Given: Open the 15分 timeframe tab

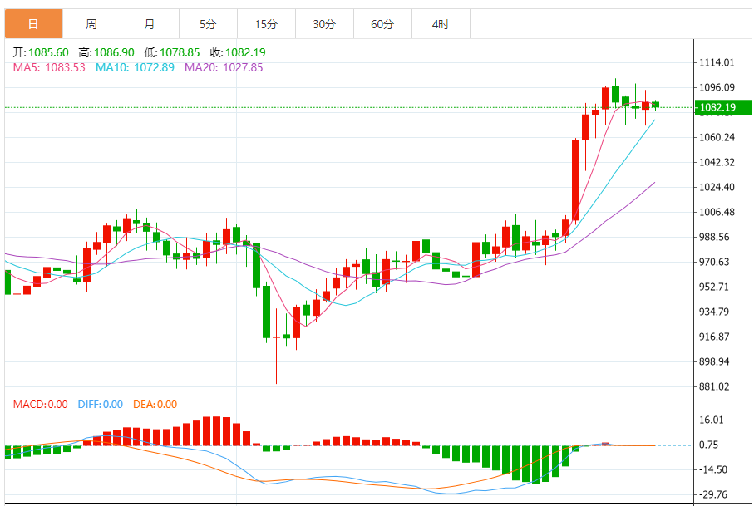Looking at the screenshot, I should click(x=266, y=23).
